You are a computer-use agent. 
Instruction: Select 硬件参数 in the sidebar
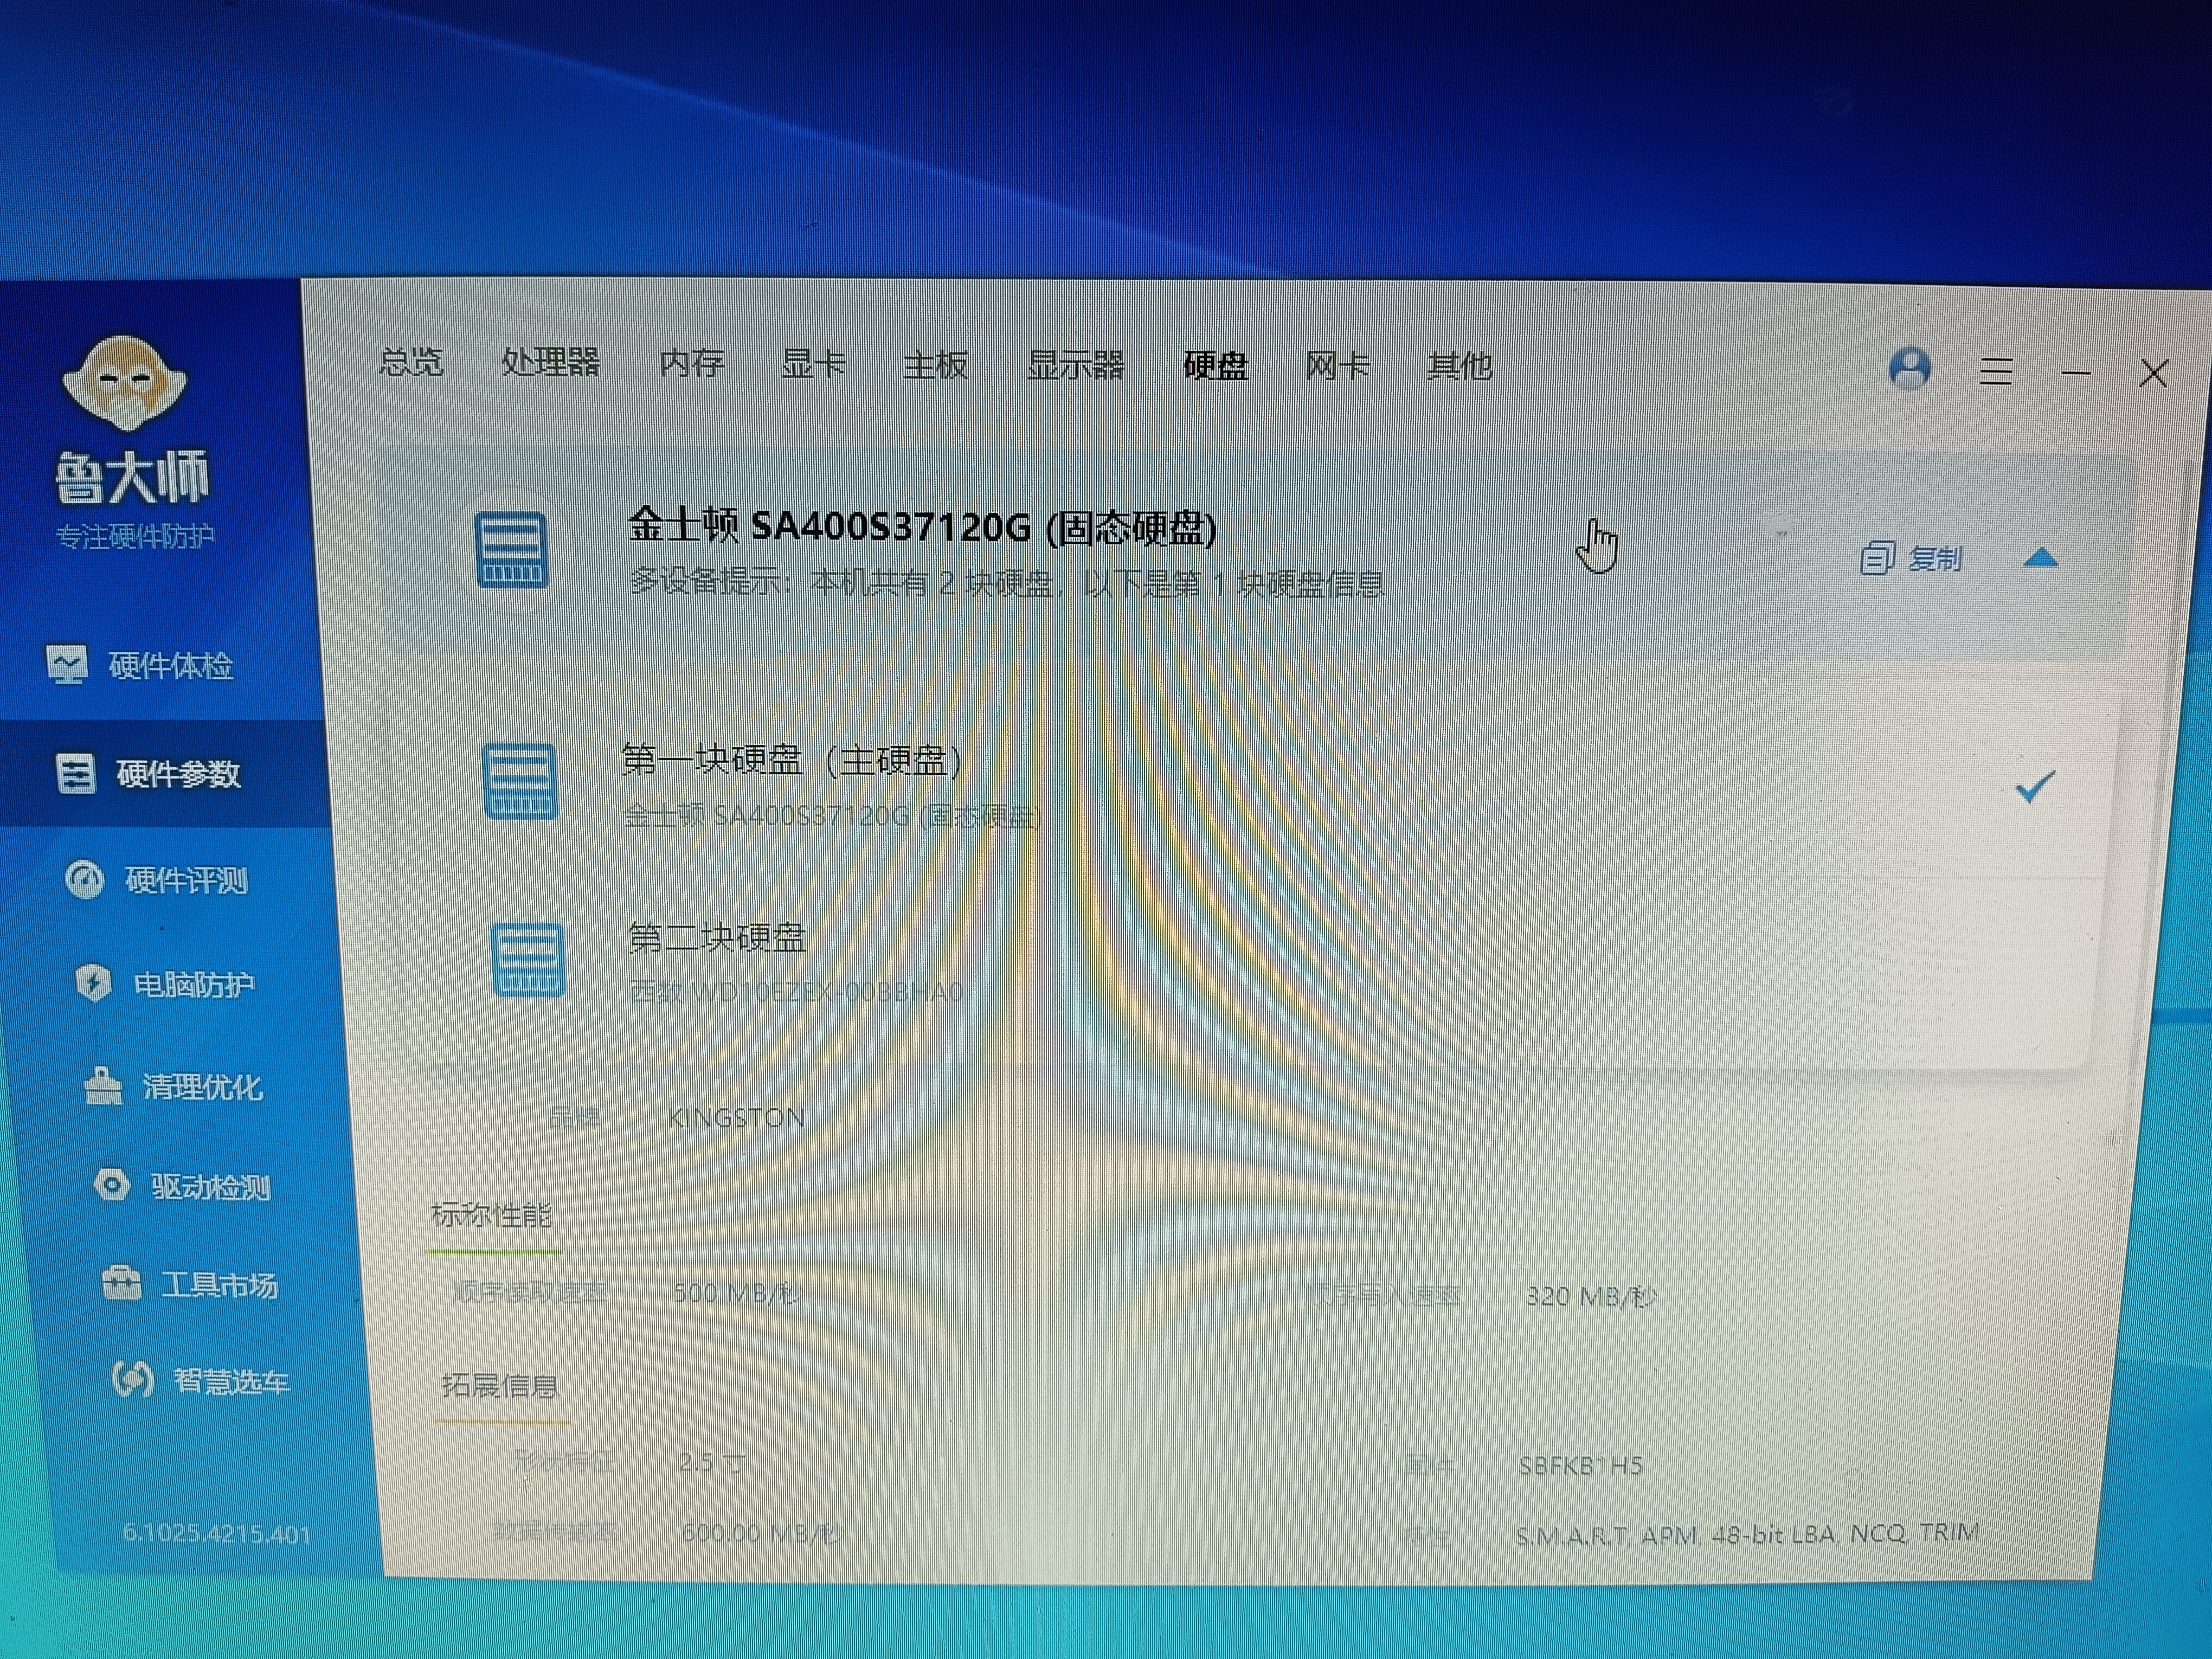tap(148, 773)
